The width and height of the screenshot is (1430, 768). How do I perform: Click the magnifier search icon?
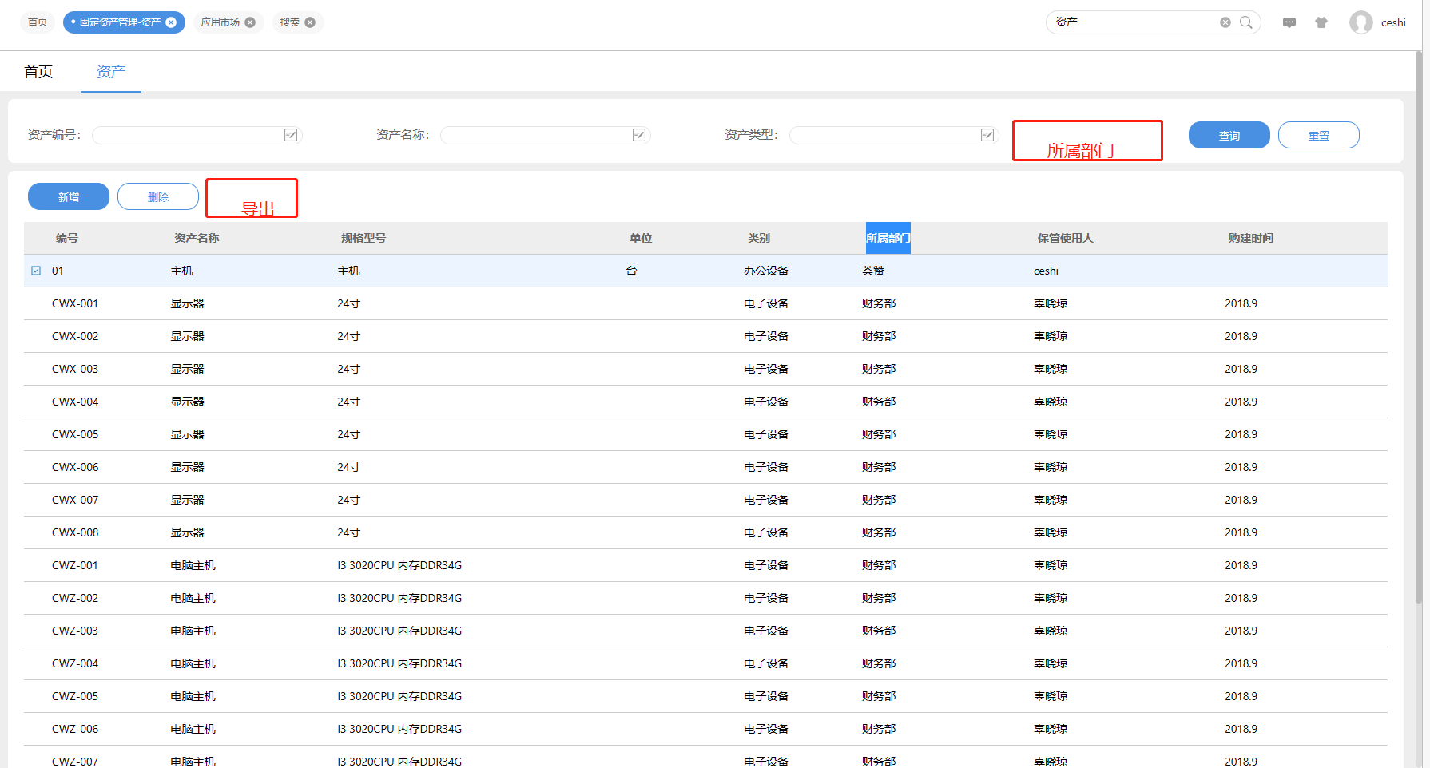click(x=1245, y=22)
